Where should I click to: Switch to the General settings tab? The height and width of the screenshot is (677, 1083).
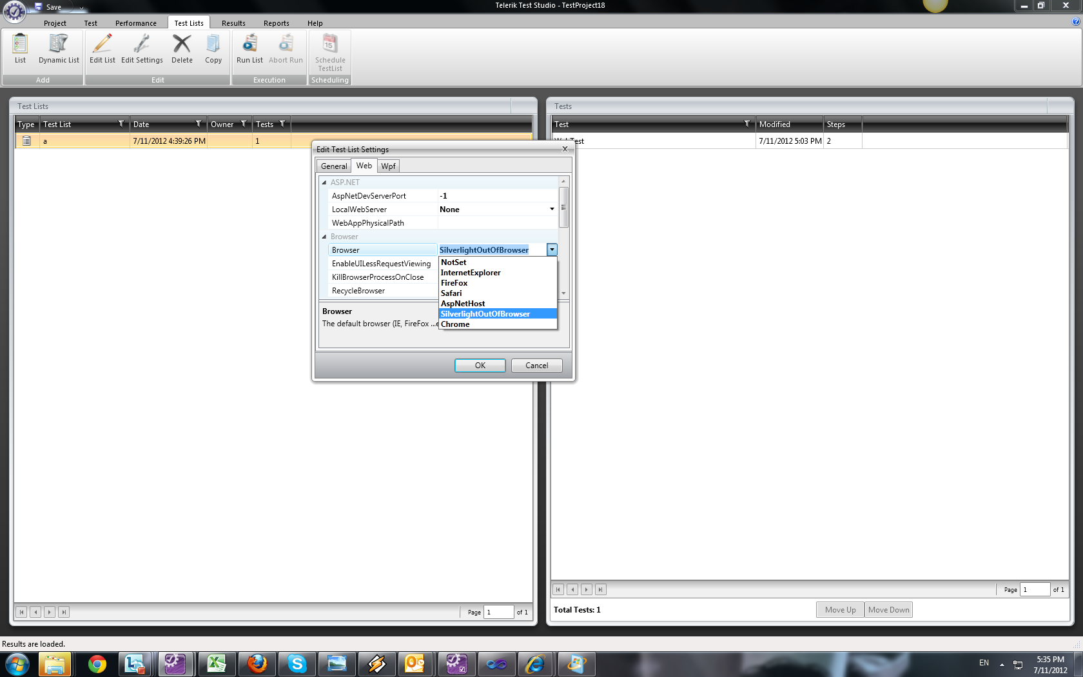(x=334, y=166)
